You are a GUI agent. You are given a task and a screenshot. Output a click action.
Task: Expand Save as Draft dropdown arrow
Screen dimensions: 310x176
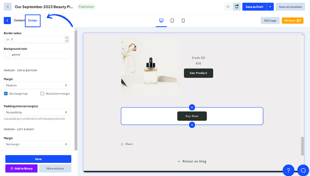tap(270, 7)
